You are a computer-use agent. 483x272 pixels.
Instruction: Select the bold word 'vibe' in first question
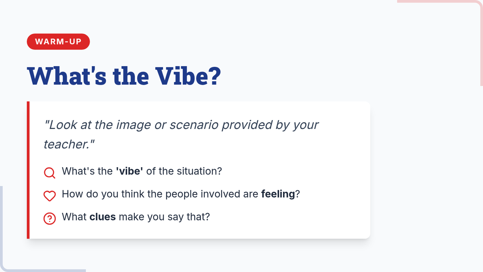pos(130,171)
